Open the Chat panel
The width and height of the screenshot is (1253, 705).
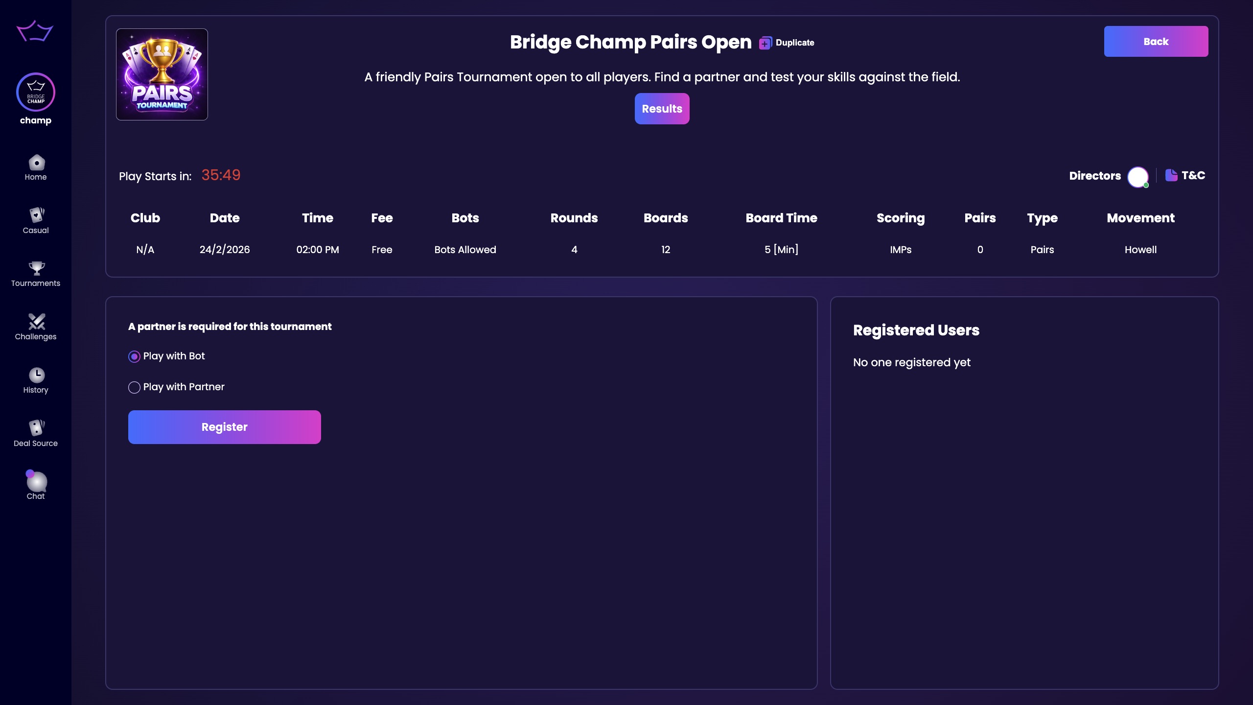[35, 485]
